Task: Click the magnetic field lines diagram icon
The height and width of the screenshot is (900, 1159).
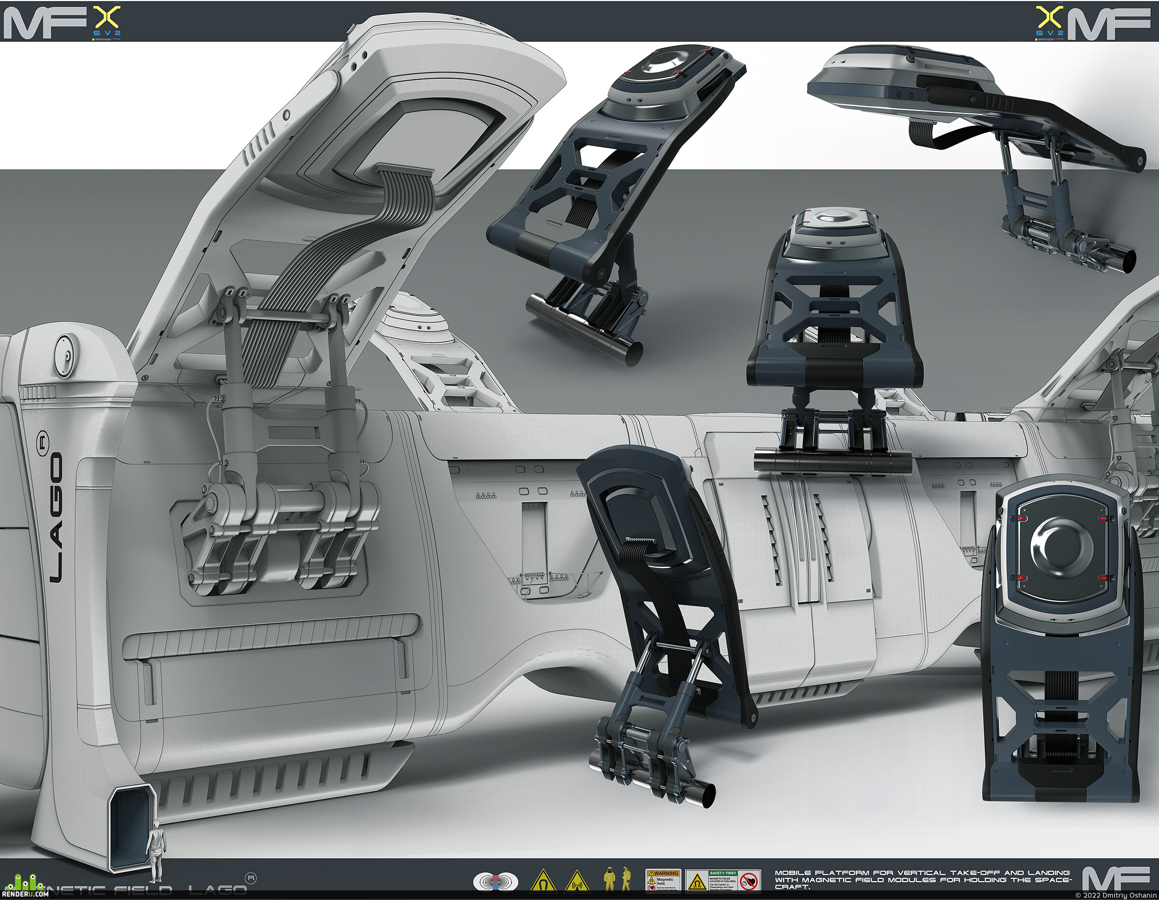Action: [495, 882]
